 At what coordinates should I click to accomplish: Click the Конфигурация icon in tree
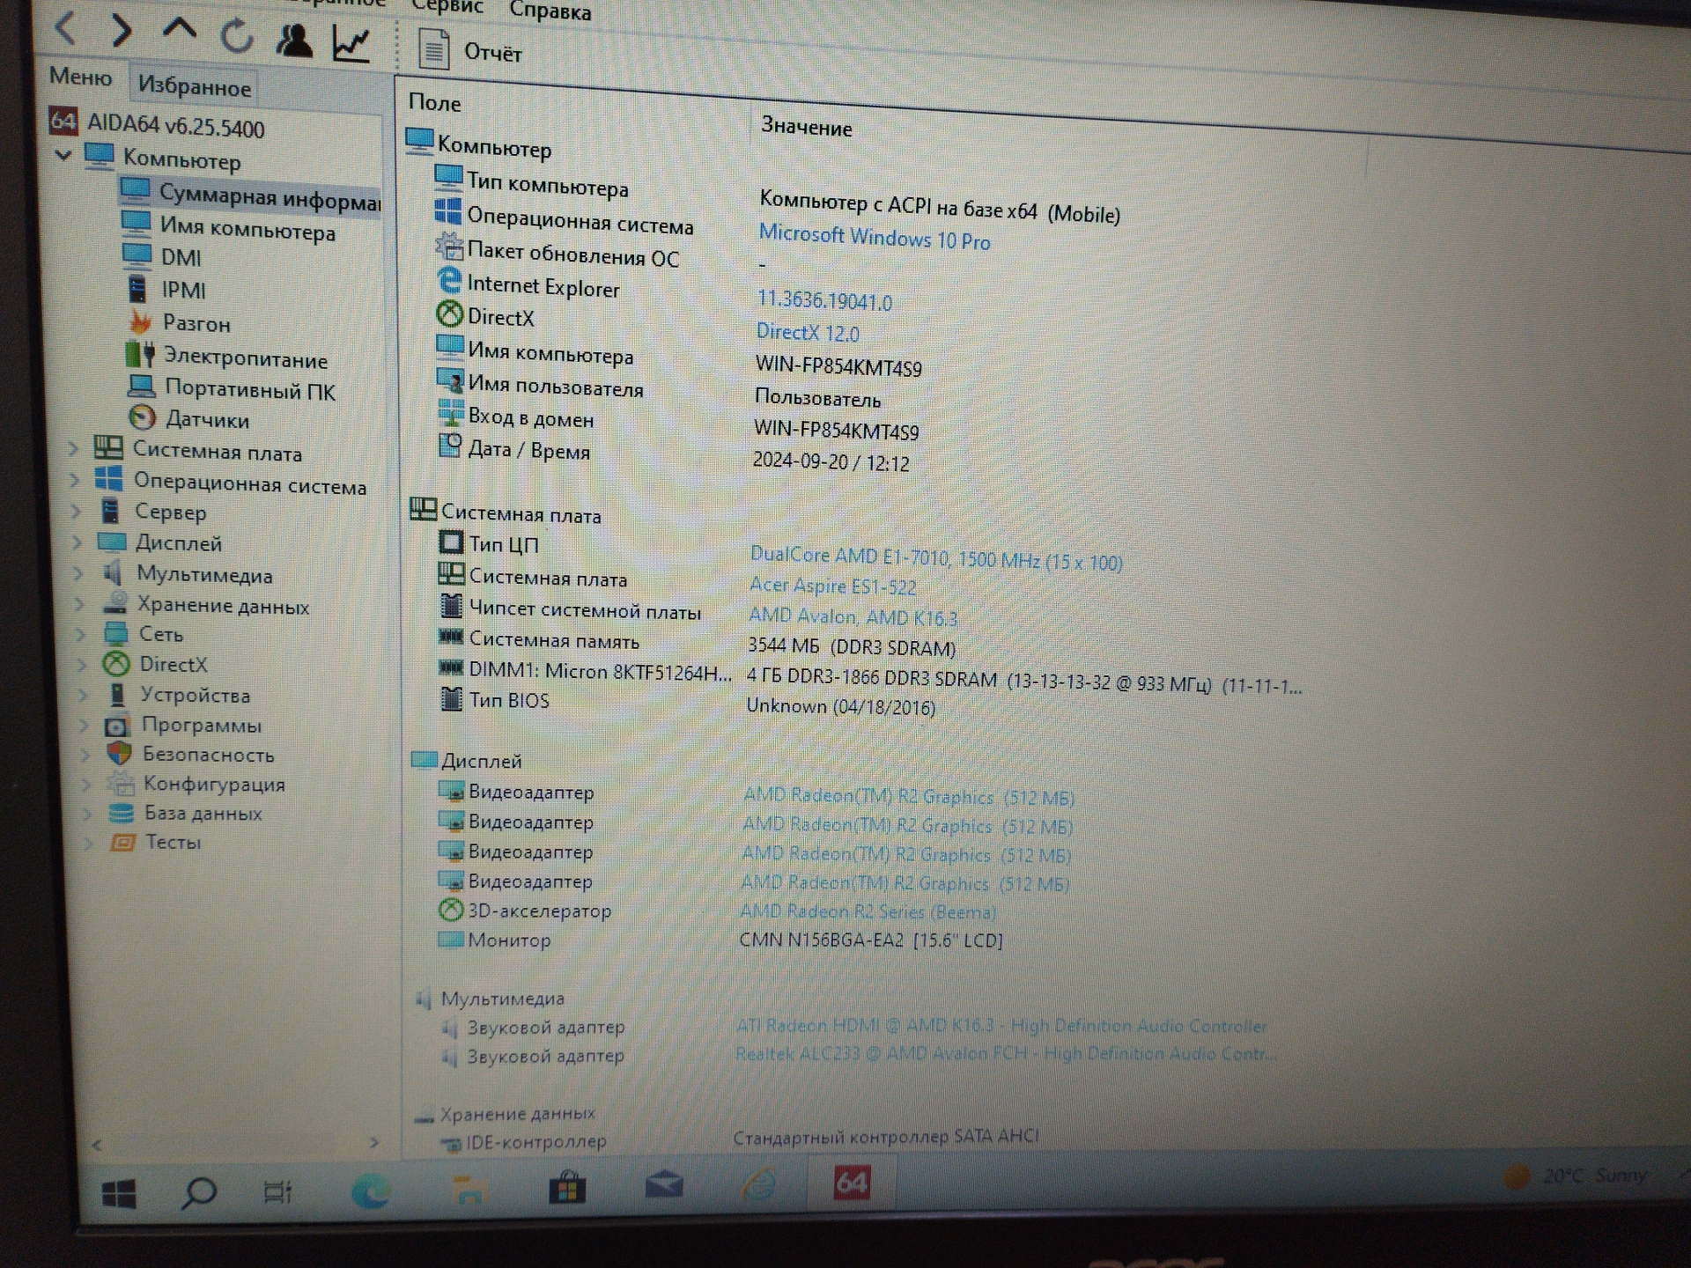click(x=120, y=783)
